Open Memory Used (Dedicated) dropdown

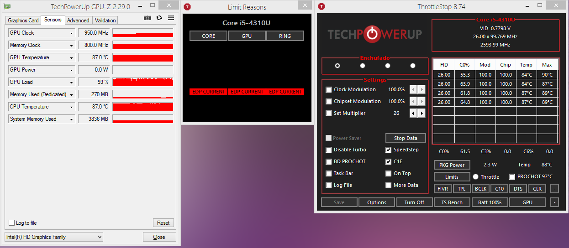71,94
